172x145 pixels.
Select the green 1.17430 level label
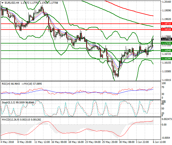pos(166,43)
